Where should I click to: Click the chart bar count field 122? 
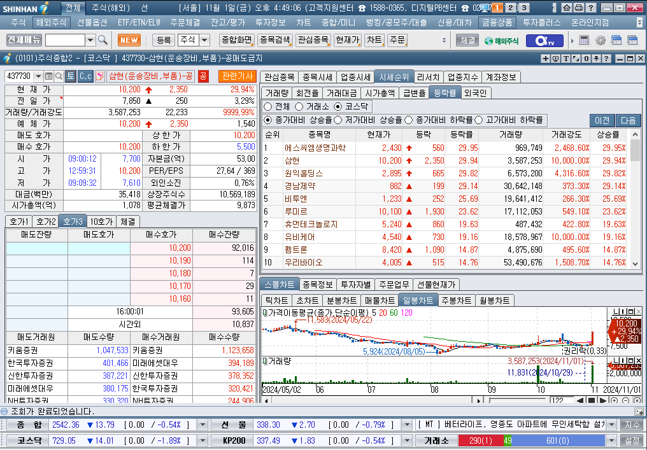coord(562,400)
